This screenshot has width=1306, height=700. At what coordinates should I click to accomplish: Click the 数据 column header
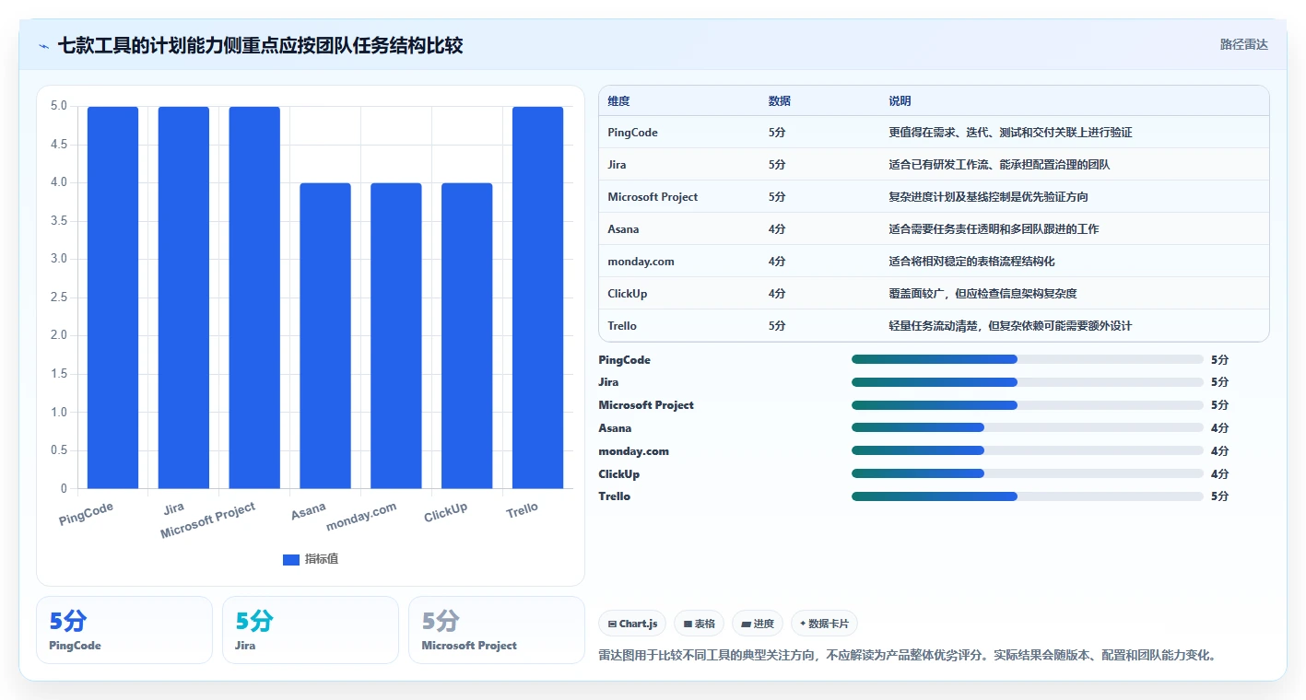[780, 100]
